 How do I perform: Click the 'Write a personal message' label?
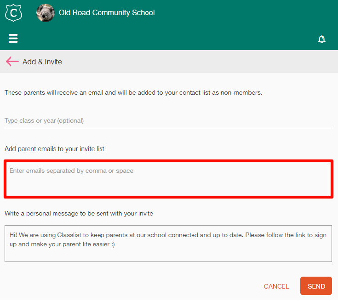tap(79, 214)
